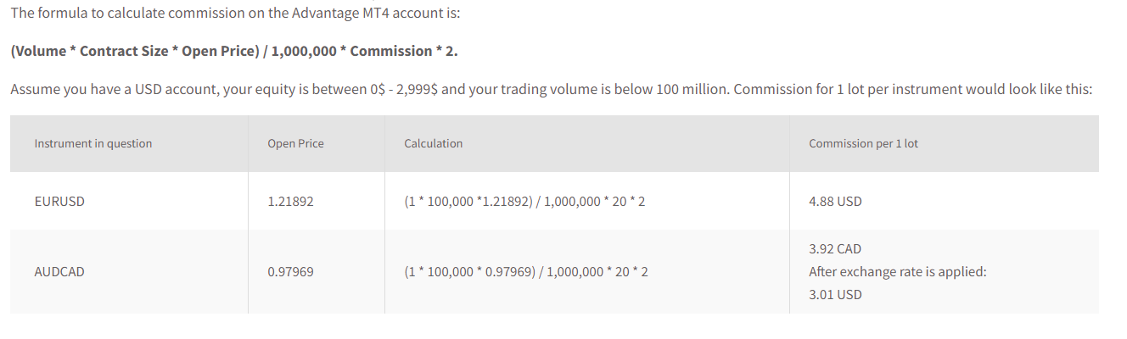
Task: Select the "Calculation" column header
Action: pyautogui.click(x=434, y=143)
